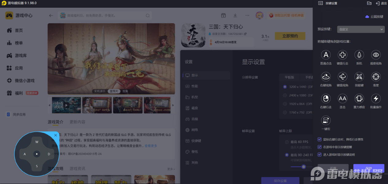Click the copy icon next to player group number

pos(245,34)
